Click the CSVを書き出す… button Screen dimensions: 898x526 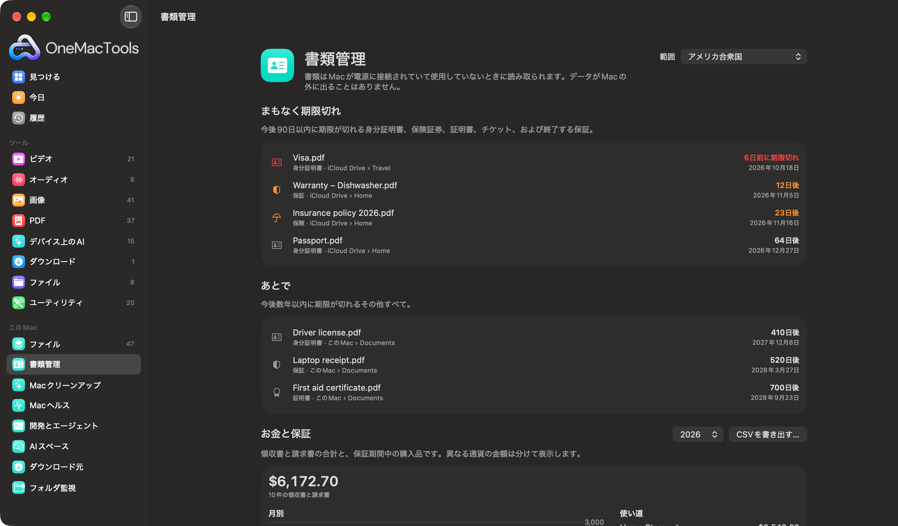[x=767, y=434]
